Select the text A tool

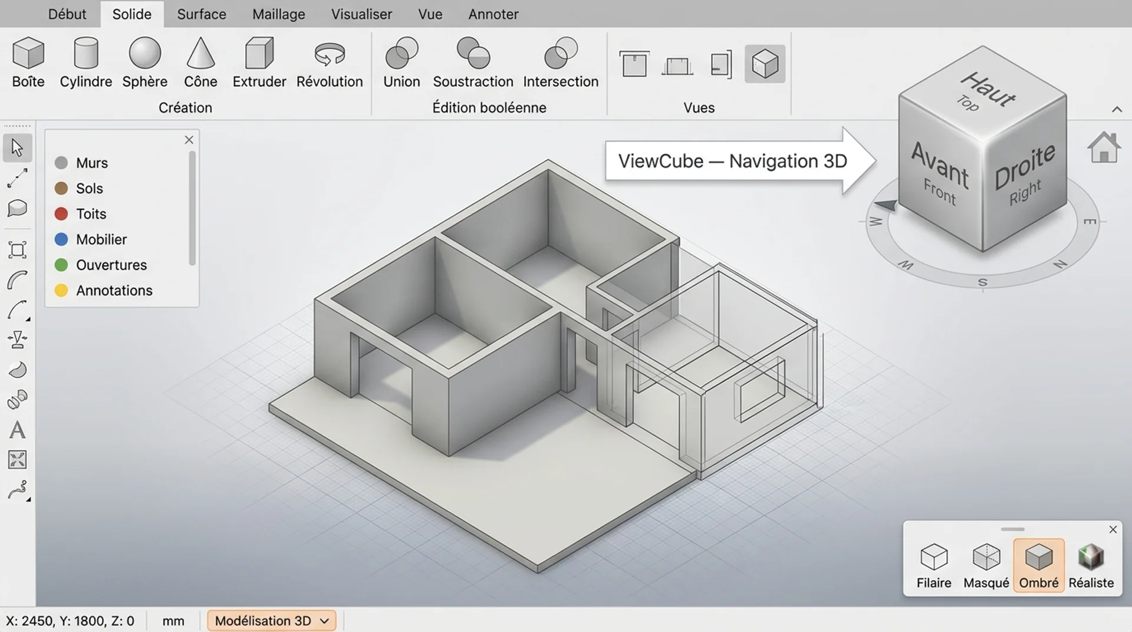tap(17, 430)
